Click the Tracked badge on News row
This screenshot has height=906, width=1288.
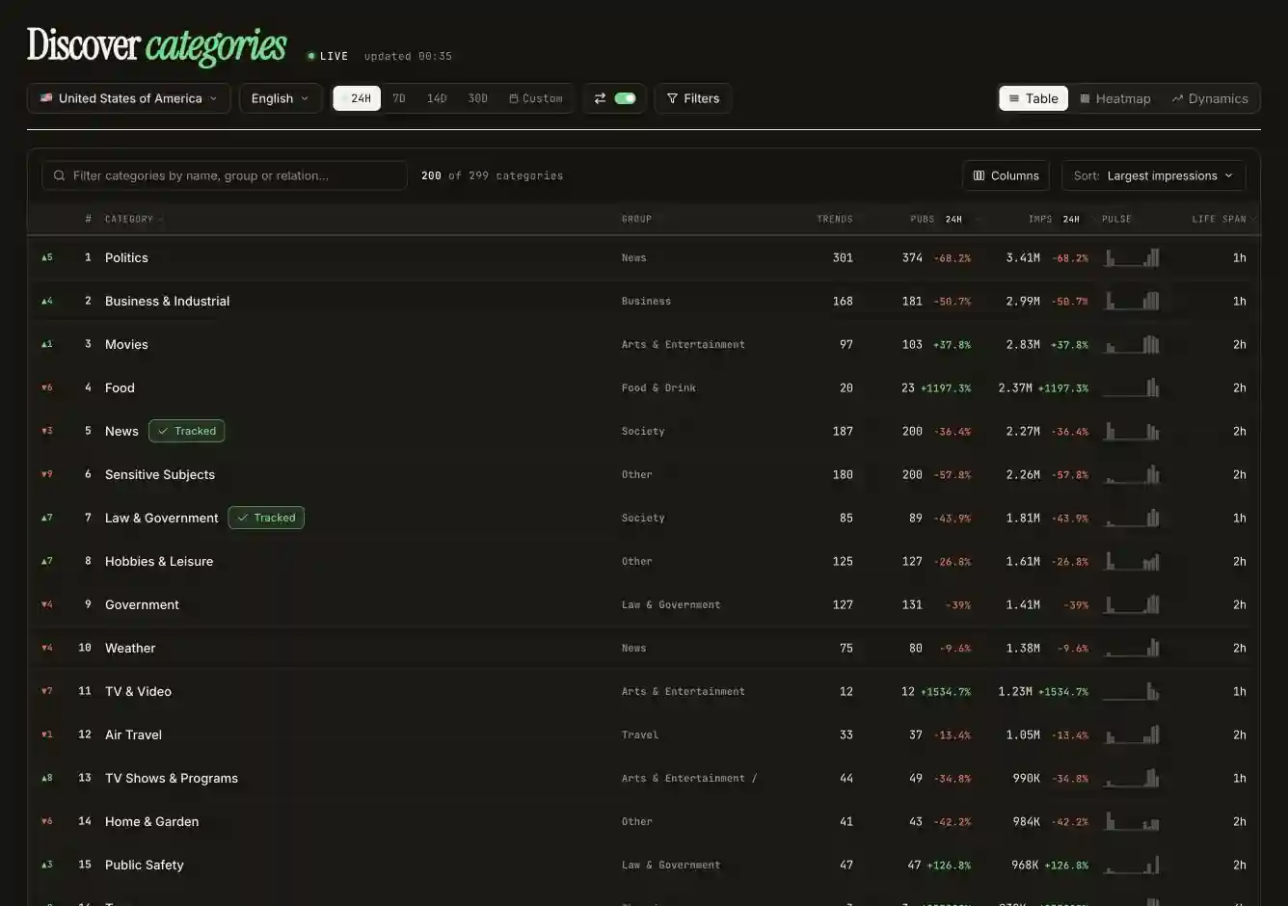coord(187,431)
